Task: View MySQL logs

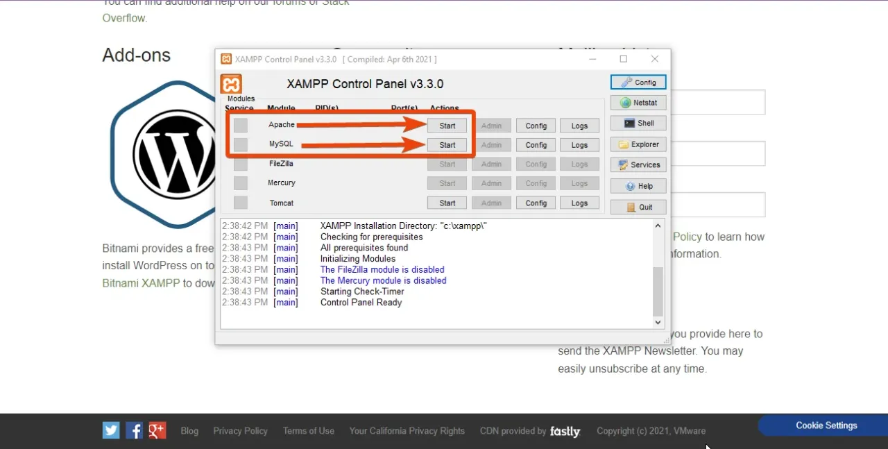Action: (579, 144)
